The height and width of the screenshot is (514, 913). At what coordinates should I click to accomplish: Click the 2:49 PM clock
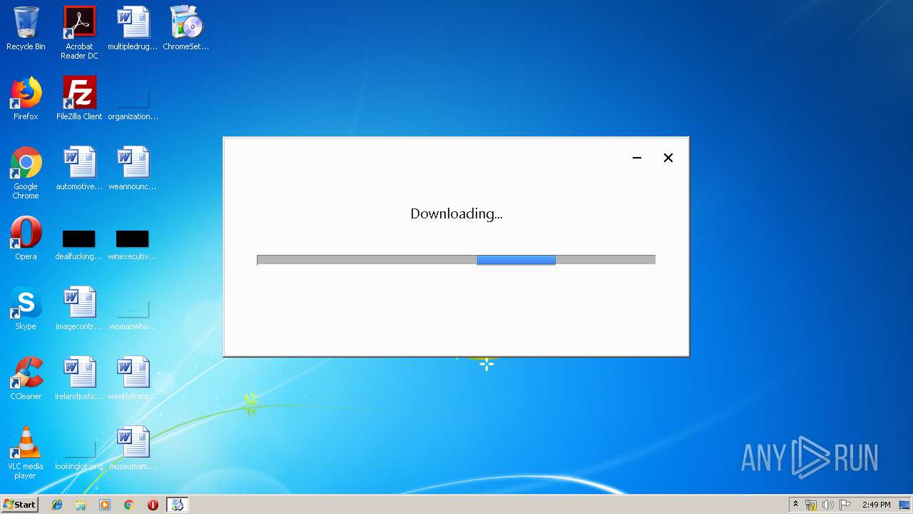pos(876,505)
